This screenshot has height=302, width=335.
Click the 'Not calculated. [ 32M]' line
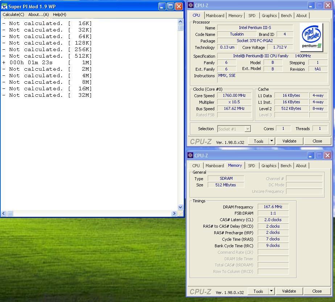tap(47, 95)
